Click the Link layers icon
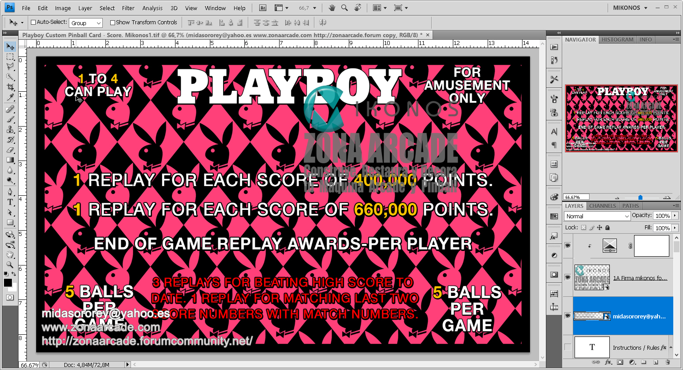Image resolution: width=683 pixels, height=370 pixels. coord(596,363)
